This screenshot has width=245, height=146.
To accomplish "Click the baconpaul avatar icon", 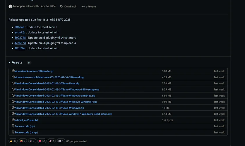I will point(11,6).
